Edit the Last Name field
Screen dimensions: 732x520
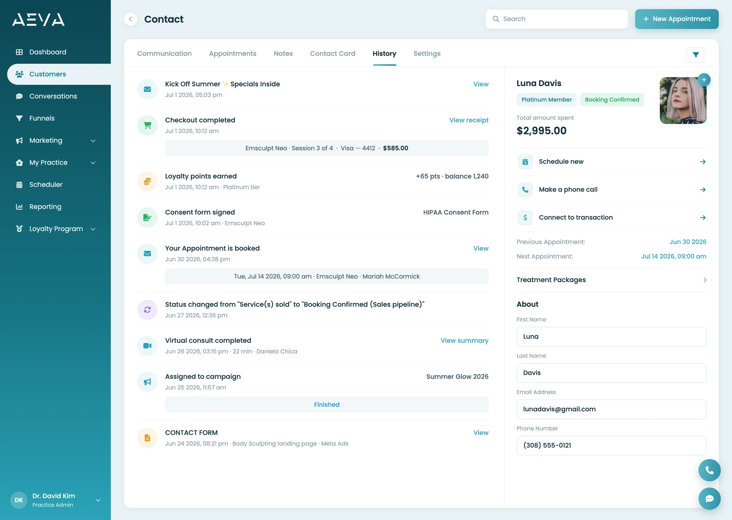click(611, 373)
